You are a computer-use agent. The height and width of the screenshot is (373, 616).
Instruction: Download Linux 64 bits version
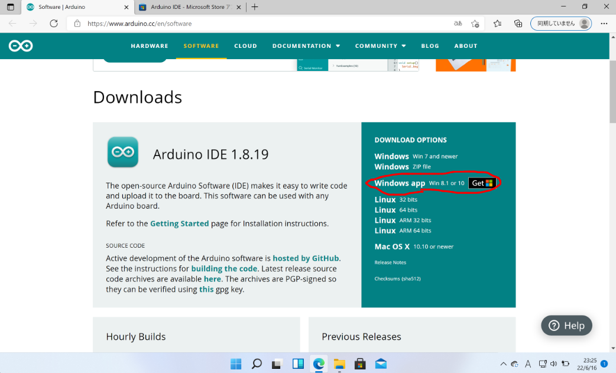[x=396, y=210]
